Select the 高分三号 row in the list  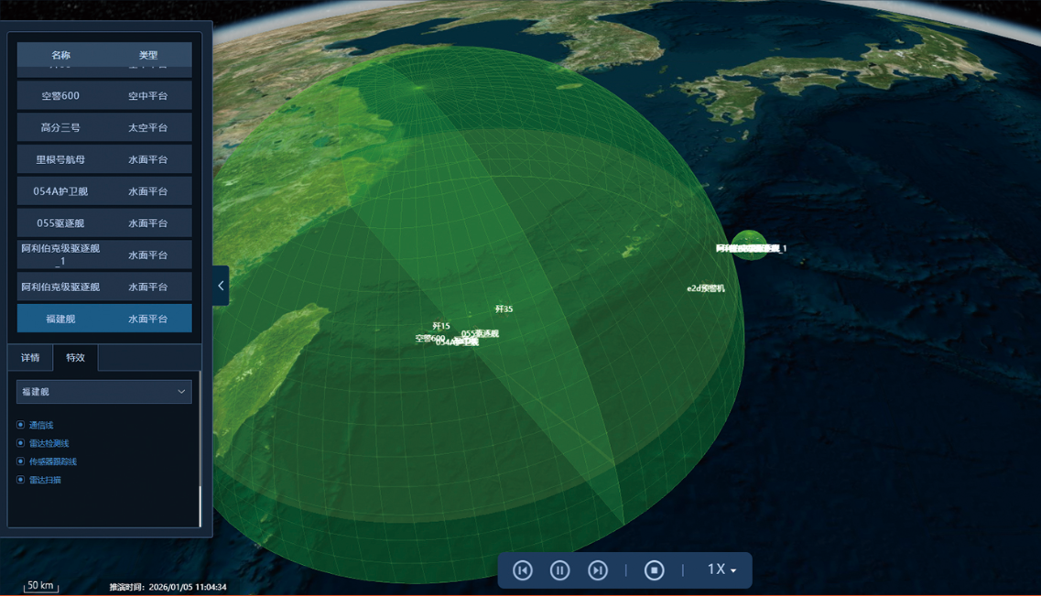point(104,127)
